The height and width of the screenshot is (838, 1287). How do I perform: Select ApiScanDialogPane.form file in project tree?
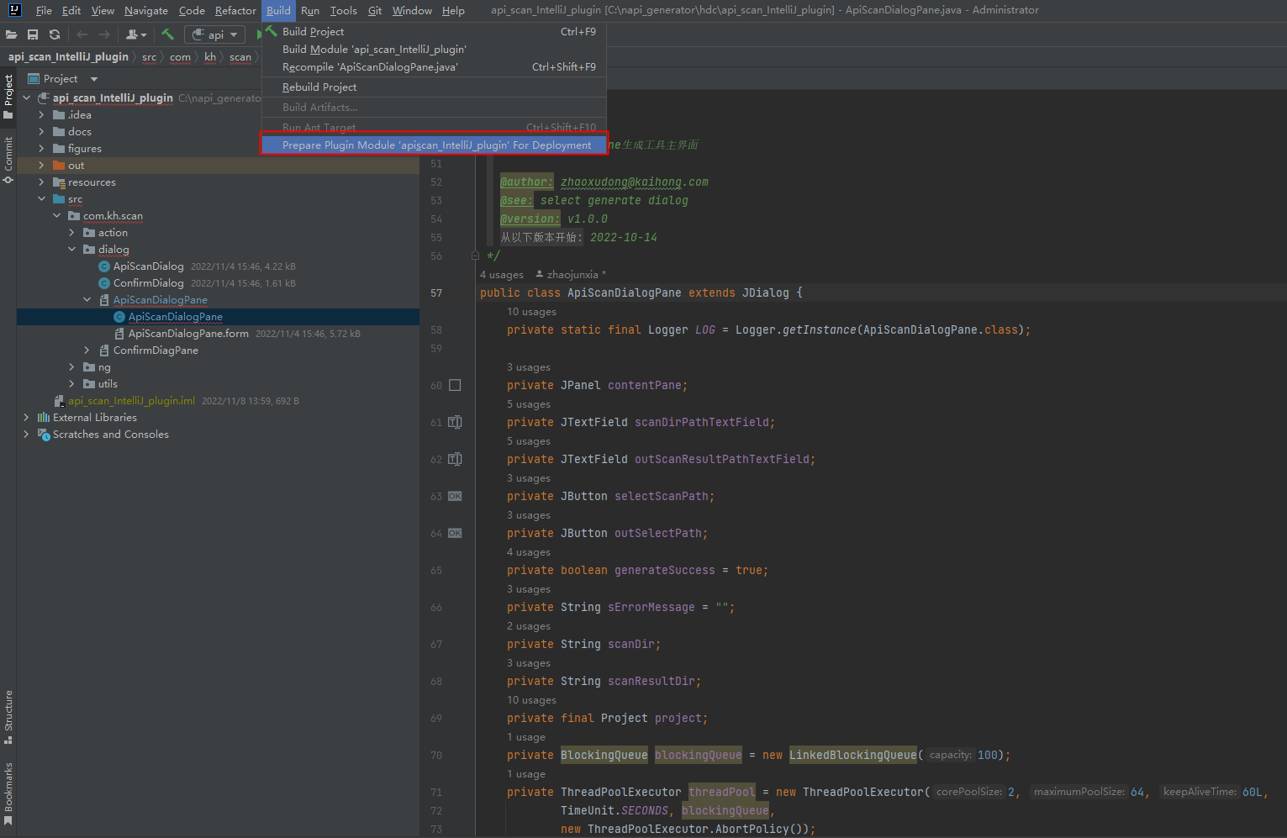click(x=188, y=334)
